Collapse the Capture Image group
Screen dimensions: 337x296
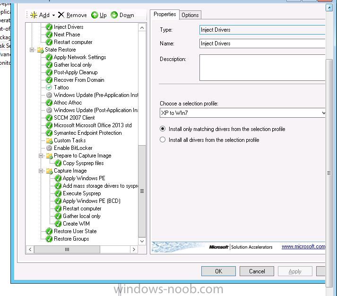tap(41, 171)
